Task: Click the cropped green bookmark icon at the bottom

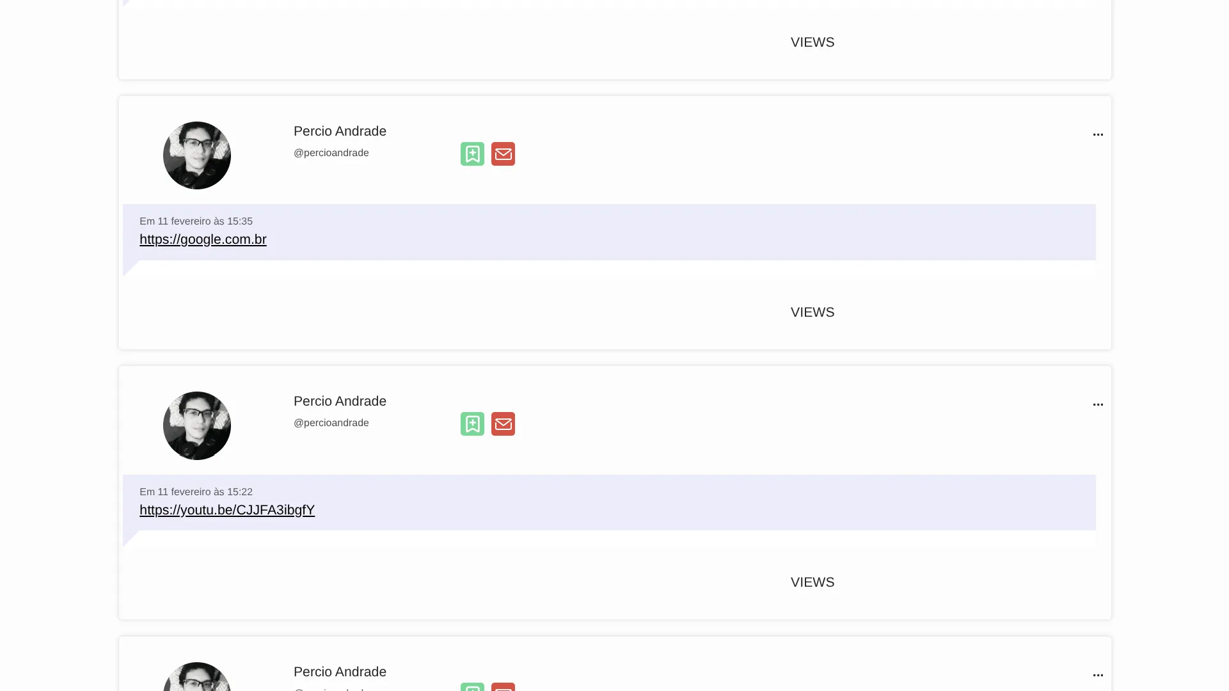Action: pos(472,687)
